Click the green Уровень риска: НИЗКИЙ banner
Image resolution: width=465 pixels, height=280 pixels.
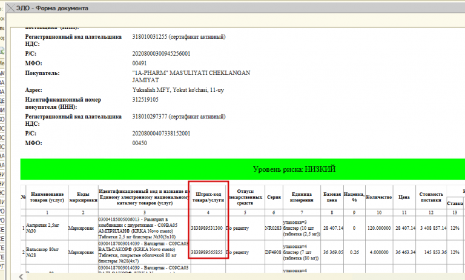point(243,169)
